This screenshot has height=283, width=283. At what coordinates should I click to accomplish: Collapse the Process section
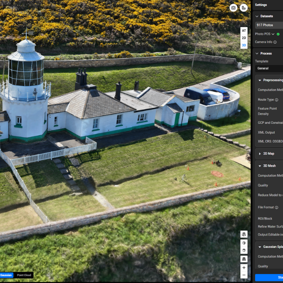click(x=257, y=53)
